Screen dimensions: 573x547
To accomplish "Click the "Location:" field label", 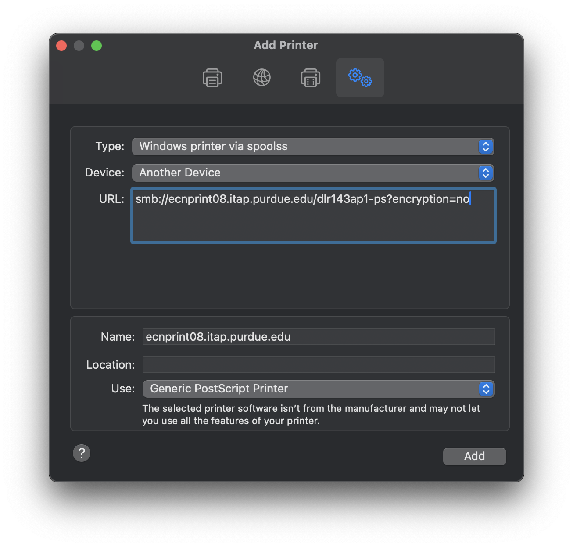I will pos(111,365).
